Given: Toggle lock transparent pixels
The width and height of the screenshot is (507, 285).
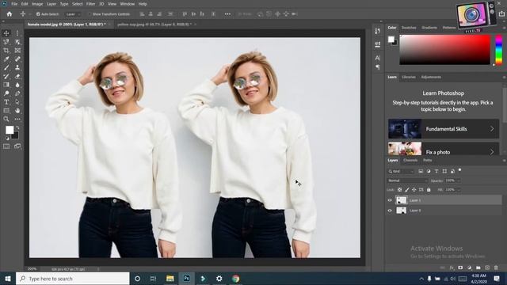Looking at the screenshot, I should [399, 190].
